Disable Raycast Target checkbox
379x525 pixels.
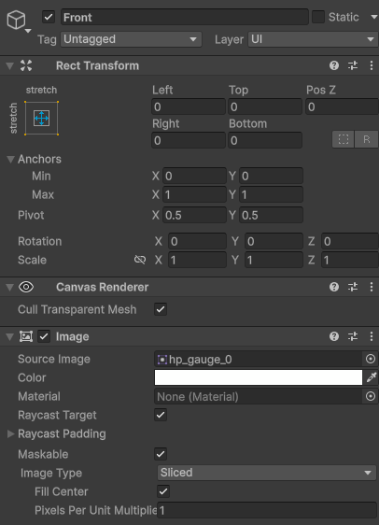[161, 415]
